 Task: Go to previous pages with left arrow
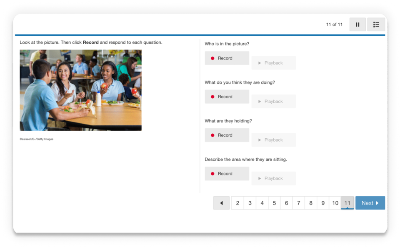click(x=221, y=203)
